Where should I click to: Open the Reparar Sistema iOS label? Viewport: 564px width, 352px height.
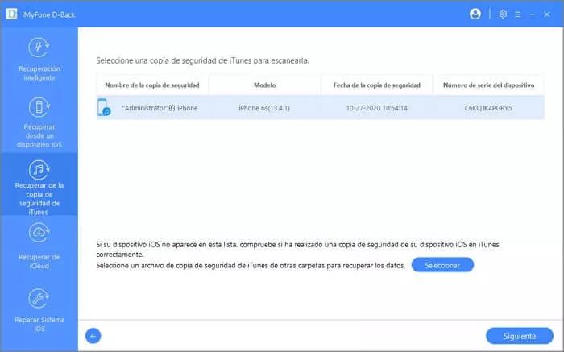pyautogui.click(x=39, y=324)
